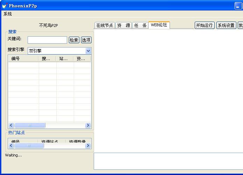
Task: Click the 开始运行 button
Action: tap(205, 25)
